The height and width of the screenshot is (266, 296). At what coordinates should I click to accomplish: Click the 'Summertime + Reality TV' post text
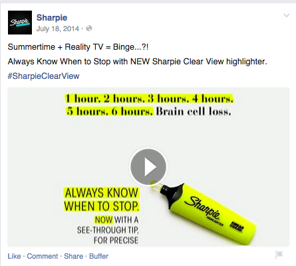tap(78, 47)
